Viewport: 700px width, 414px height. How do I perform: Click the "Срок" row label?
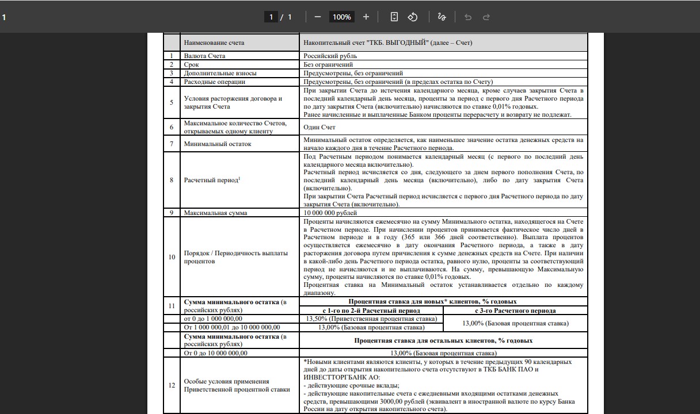click(191, 64)
